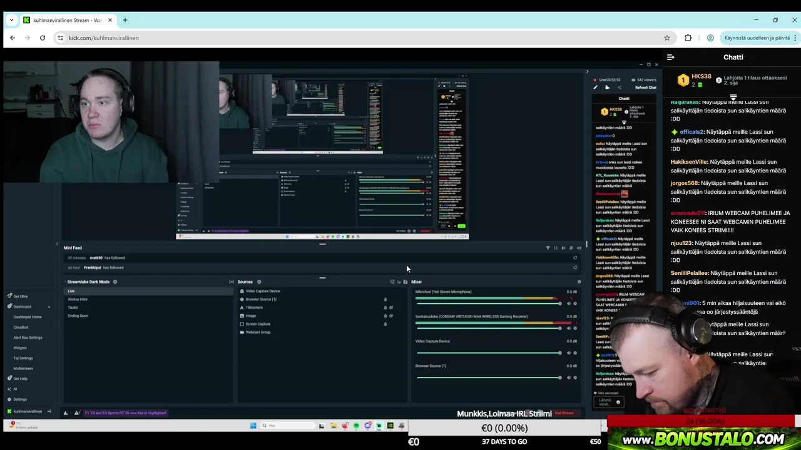Open settings for Mikrofoni Yeti audio source
The width and height of the screenshot is (801, 450).
tap(575, 304)
